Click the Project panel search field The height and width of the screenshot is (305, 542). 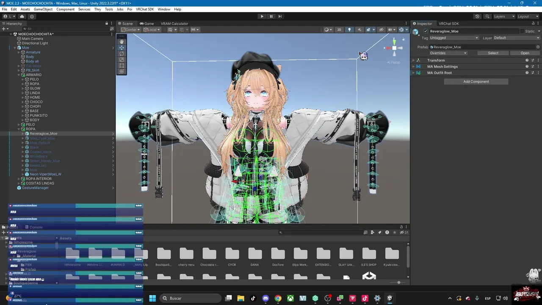(320, 232)
